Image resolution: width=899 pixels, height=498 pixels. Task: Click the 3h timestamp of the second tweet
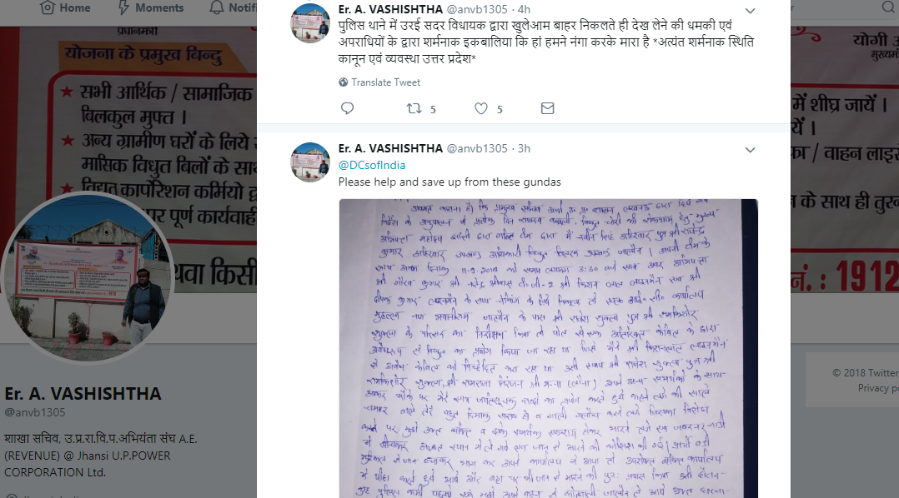tap(524, 148)
